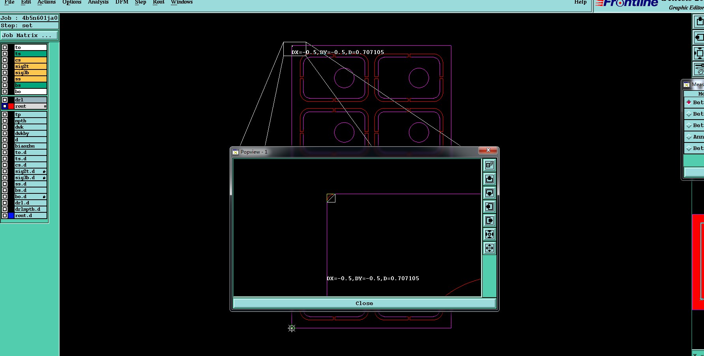Toggle the display checkbox for layer rout.d

coord(5,215)
